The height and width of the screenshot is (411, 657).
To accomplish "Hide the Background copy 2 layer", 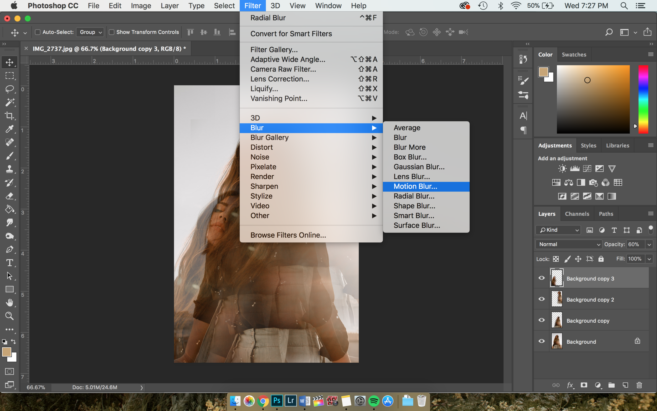I will (x=541, y=299).
